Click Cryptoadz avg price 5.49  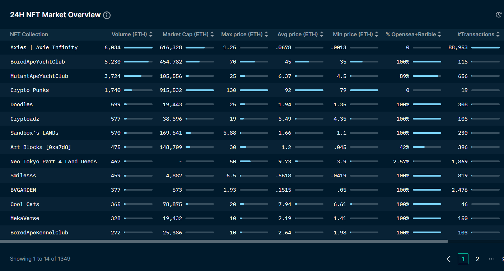[285, 119]
